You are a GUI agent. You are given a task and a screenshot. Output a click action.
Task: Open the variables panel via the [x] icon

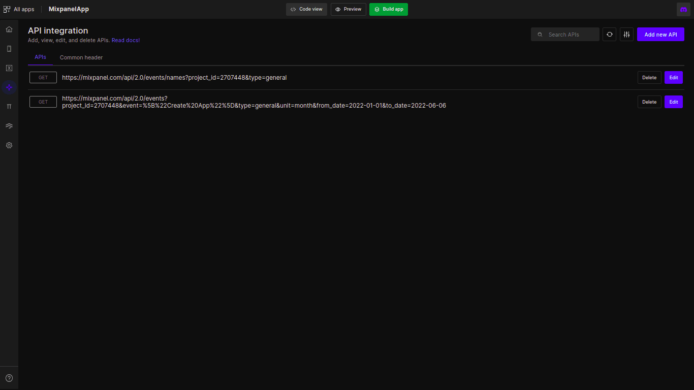(9, 68)
